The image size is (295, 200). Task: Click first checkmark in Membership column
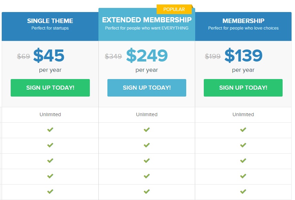point(243,130)
